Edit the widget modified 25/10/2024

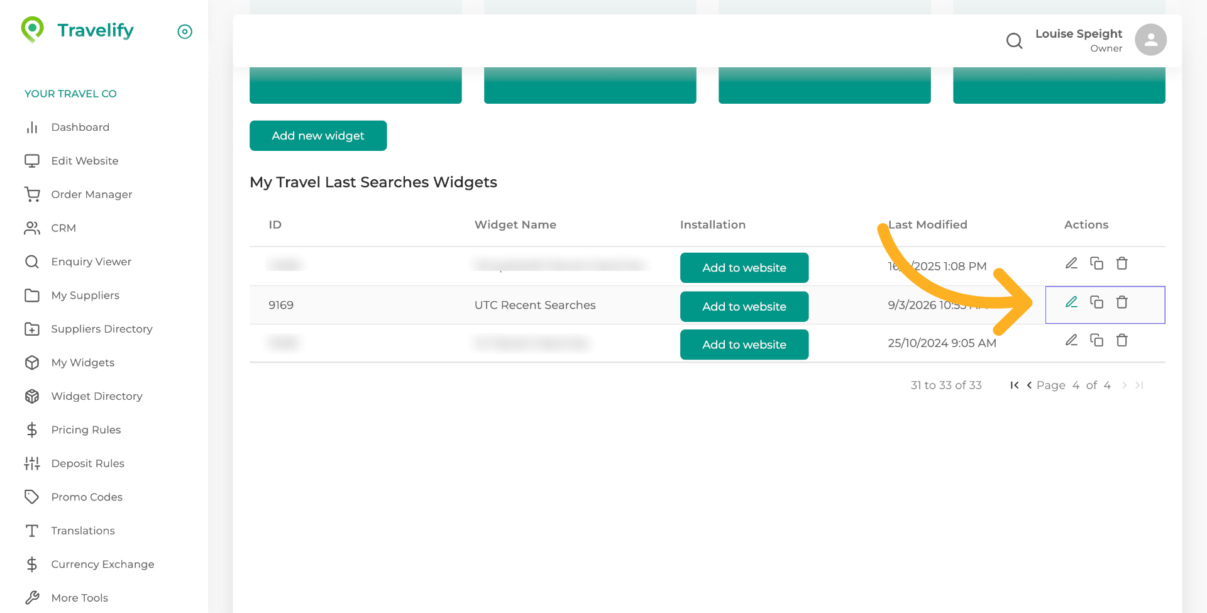[x=1071, y=341]
